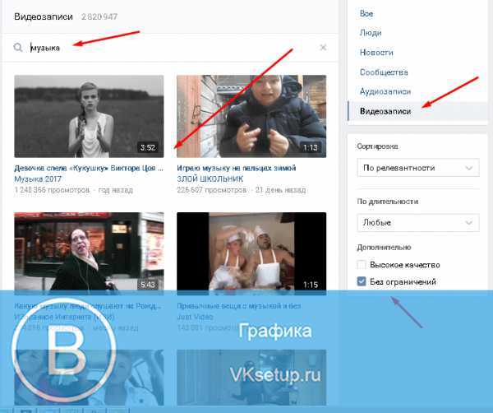Click the Дополнительно label

384,248
